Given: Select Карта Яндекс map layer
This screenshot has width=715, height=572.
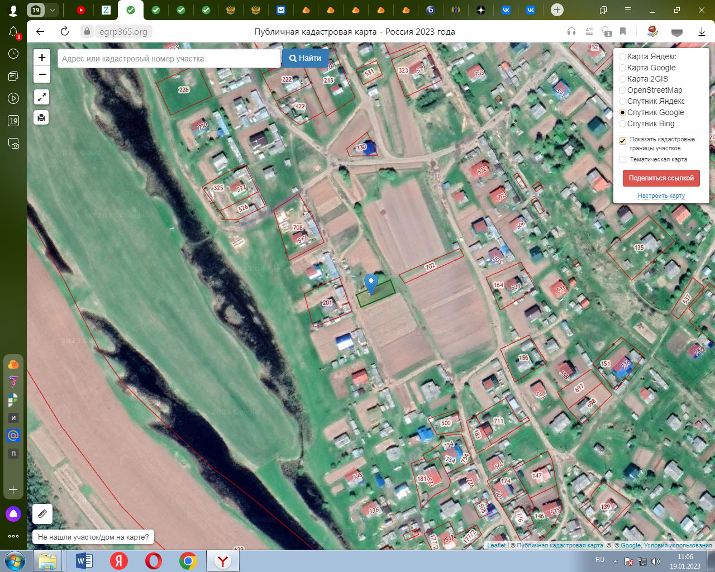Looking at the screenshot, I should (x=622, y=56).
